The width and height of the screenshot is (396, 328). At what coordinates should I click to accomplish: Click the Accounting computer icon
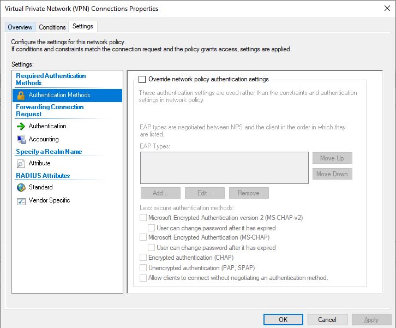pos(21,139)
